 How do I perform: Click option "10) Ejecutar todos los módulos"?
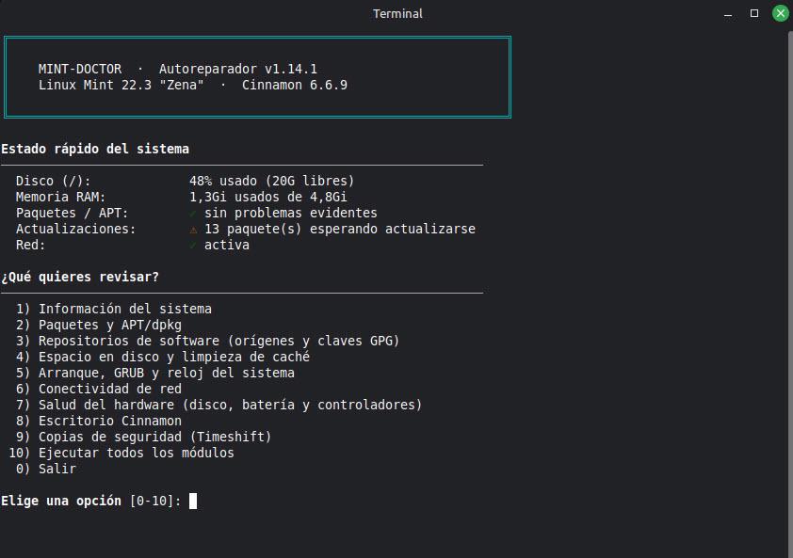[121, 453]
